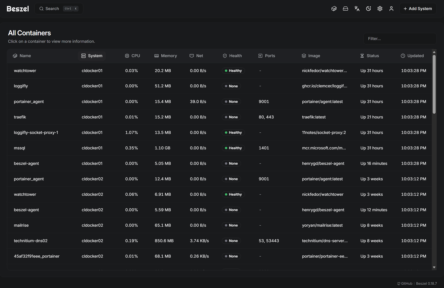Open the Search box in header
The image size is (444, 288).
[x=59, y=9]
